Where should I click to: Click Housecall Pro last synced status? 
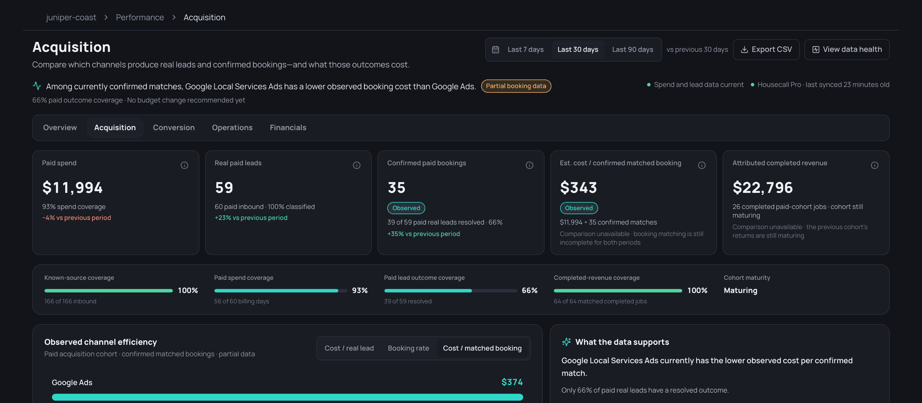click(x=820, y=84)
